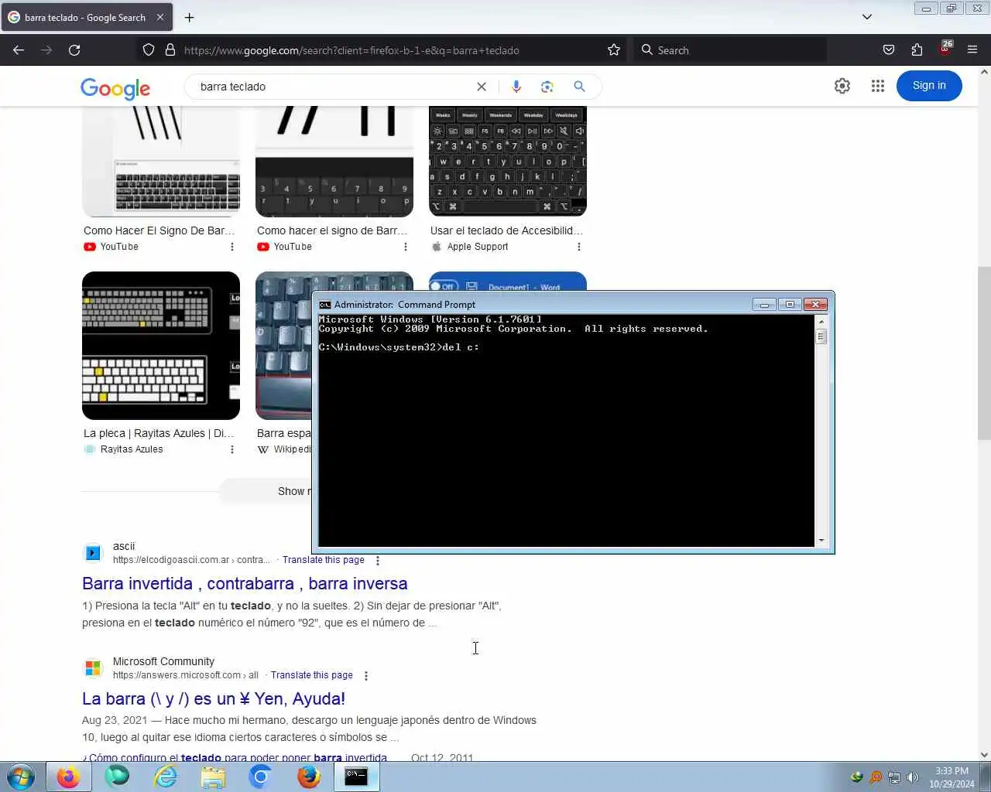Open Windows Explorer folder in taskbar

[213, 777]
